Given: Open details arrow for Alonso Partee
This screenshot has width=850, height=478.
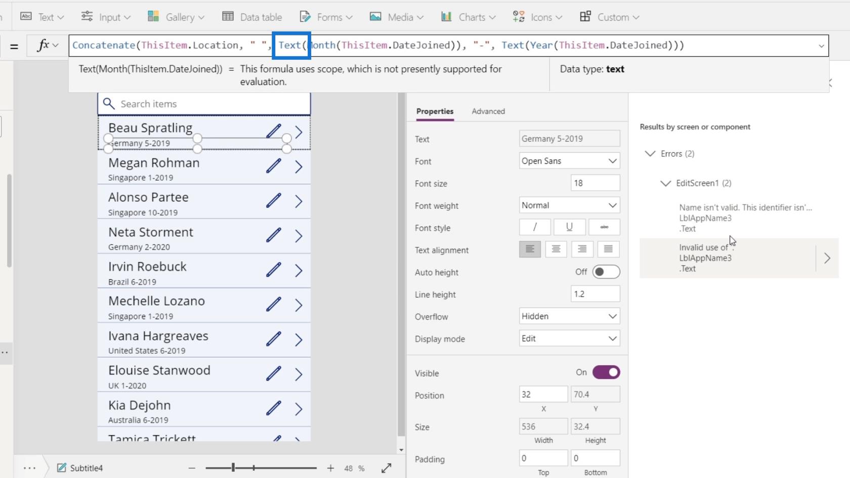Looking at the screenshot, I should pyautogui.click(x=299, y=202).
